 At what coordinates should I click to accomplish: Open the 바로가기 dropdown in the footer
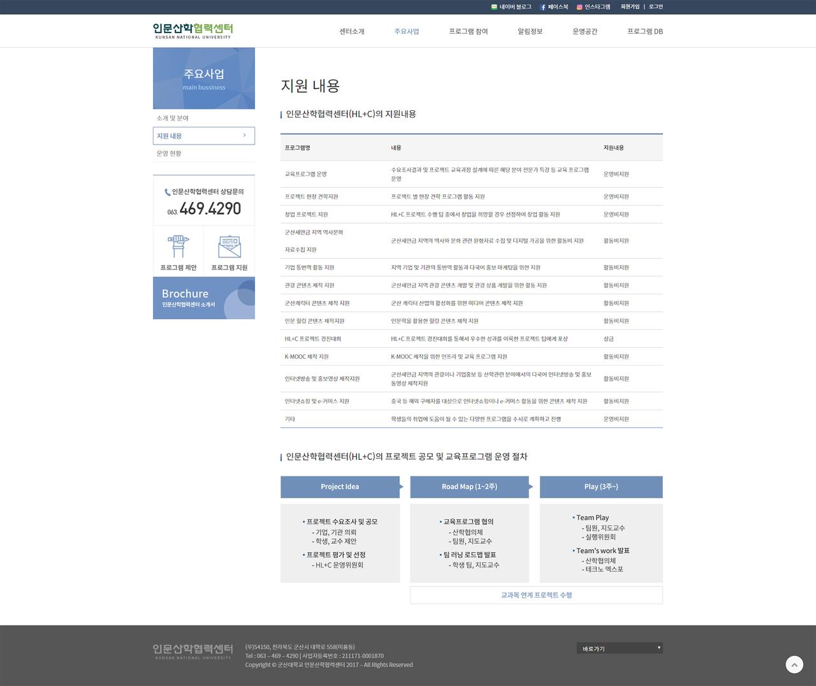620,648
